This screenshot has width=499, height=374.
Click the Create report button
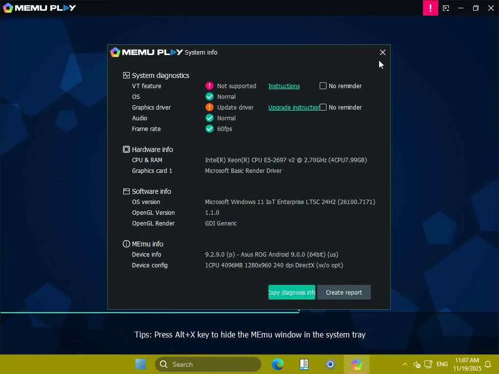point(344,292)
